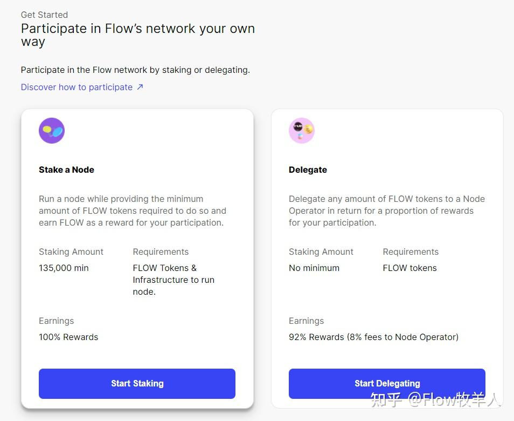Click FLOW Tokens & Infrastructure requirement text
Viewport: 514px width, 421px height.
[x=173, y=280]
